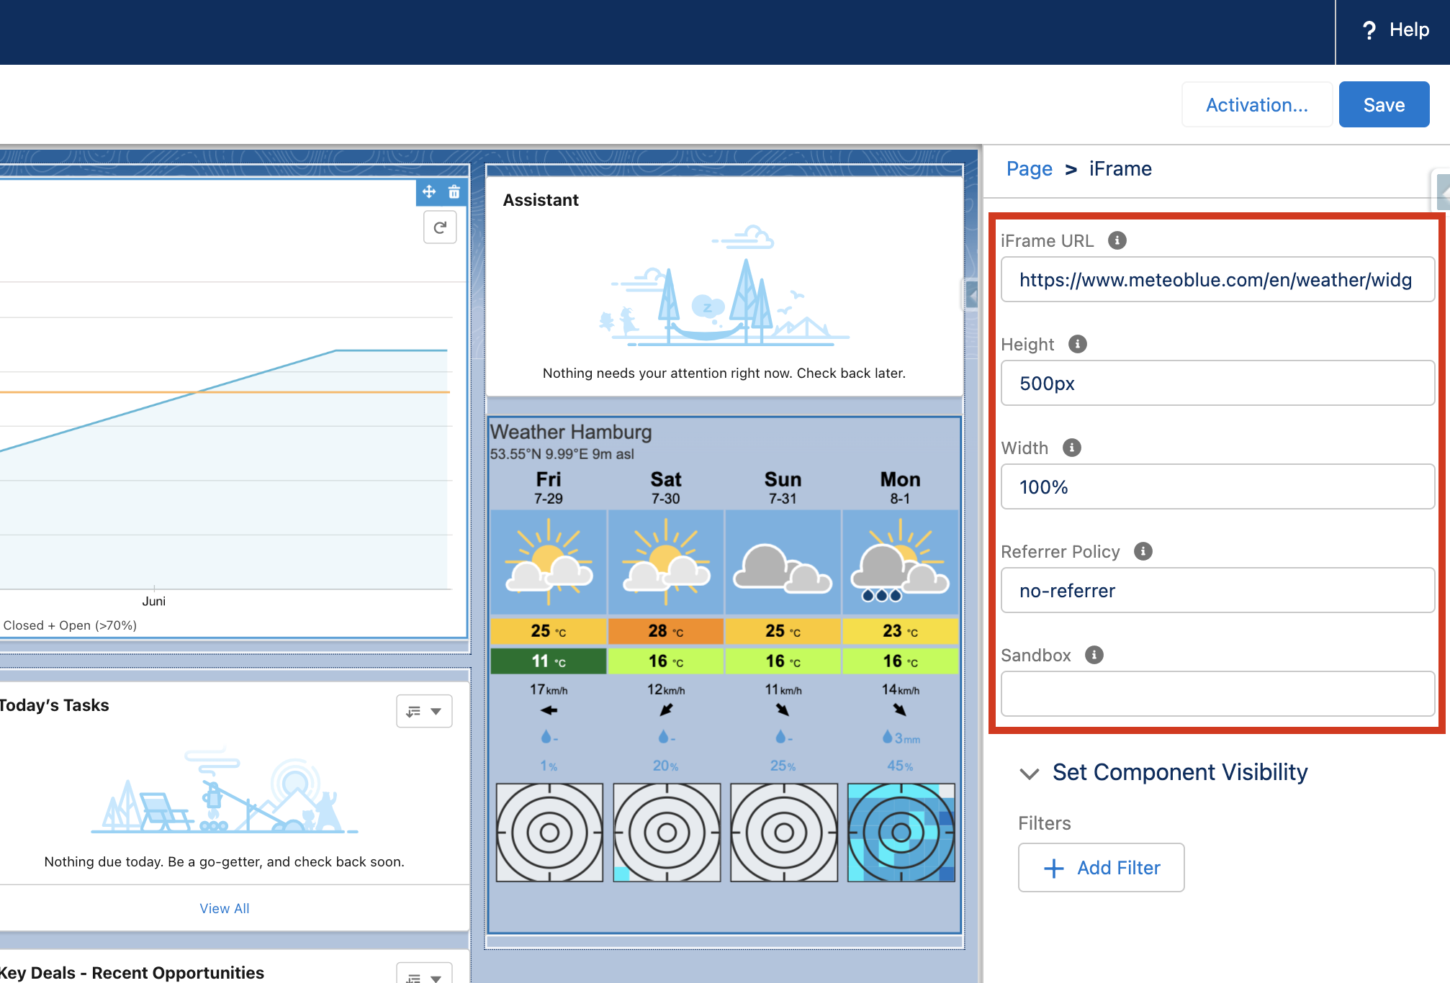Open Today's Tasks filter dropdown
Viewport: 1450px width, 983px height.
click(424, 711)
